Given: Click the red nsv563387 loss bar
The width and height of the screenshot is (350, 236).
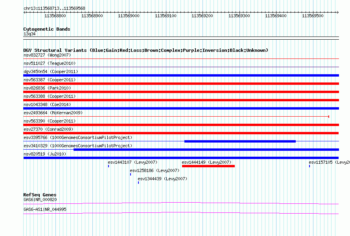Looking at the screenshot, I should 181,84.
